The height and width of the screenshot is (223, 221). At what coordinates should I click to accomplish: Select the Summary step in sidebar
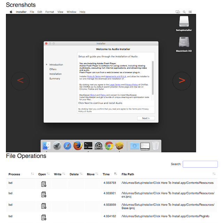55,79
